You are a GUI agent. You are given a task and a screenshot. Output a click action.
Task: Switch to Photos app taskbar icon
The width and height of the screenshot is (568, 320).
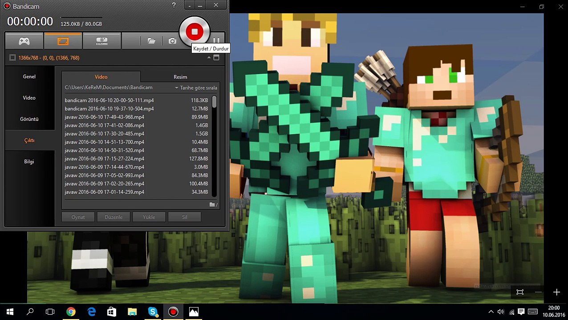(194, 312)
